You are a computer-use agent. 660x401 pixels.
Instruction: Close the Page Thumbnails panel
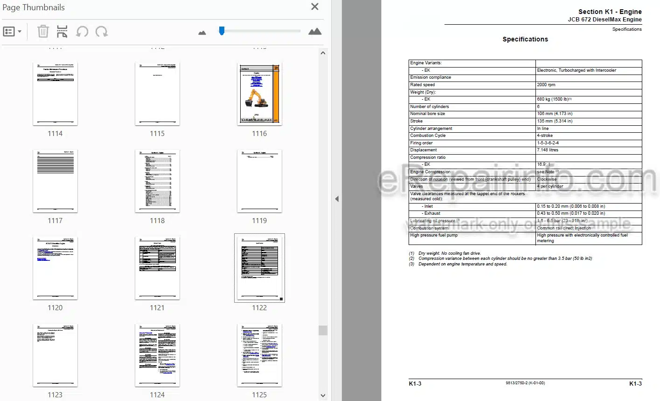coord(315,7)
